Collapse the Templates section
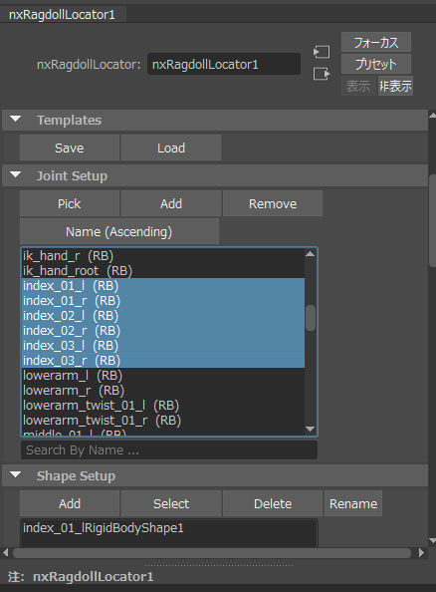436x592 pixels. [x=16, y=120]
